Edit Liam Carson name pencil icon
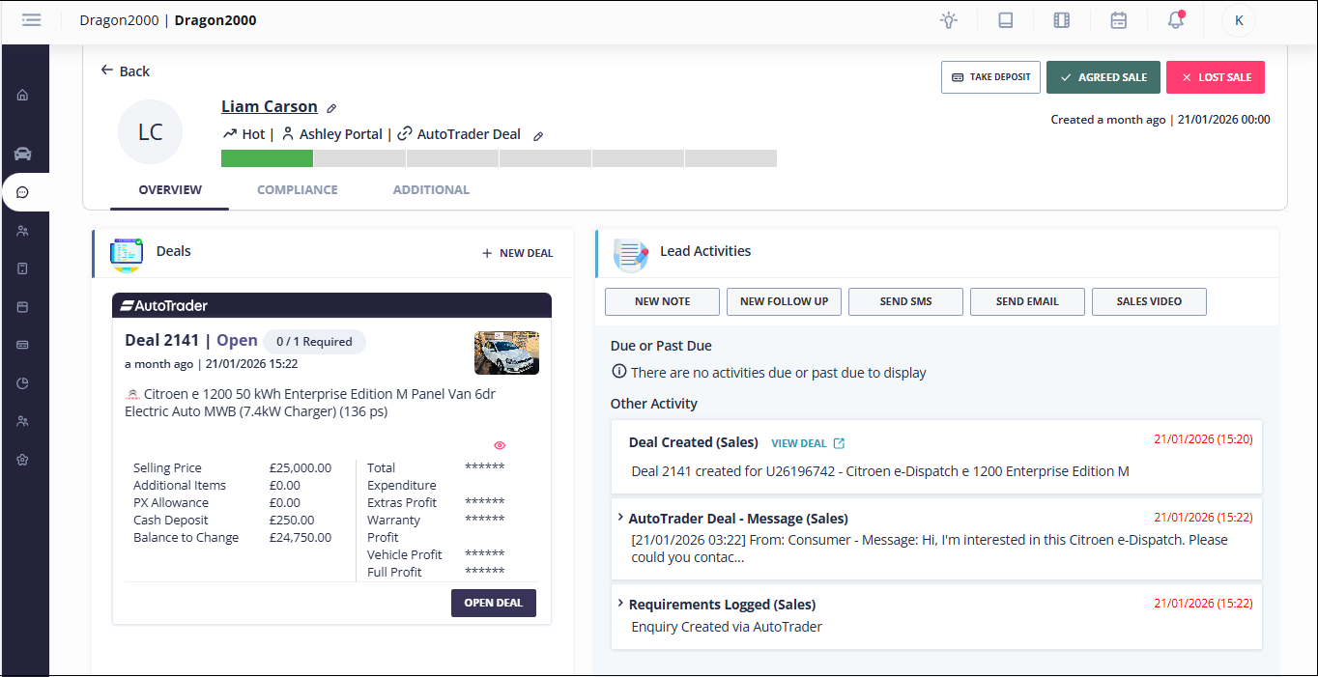 tap(331, 108)
